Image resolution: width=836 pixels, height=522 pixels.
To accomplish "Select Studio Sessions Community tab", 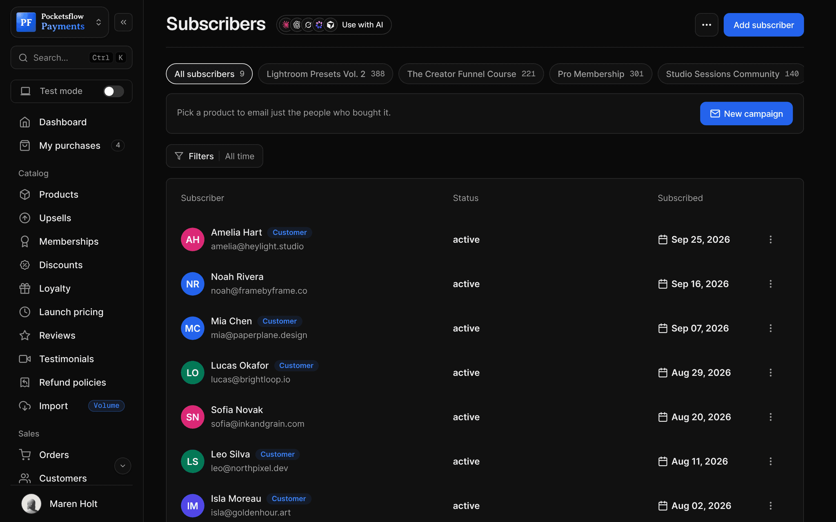I will click(731, 74).
